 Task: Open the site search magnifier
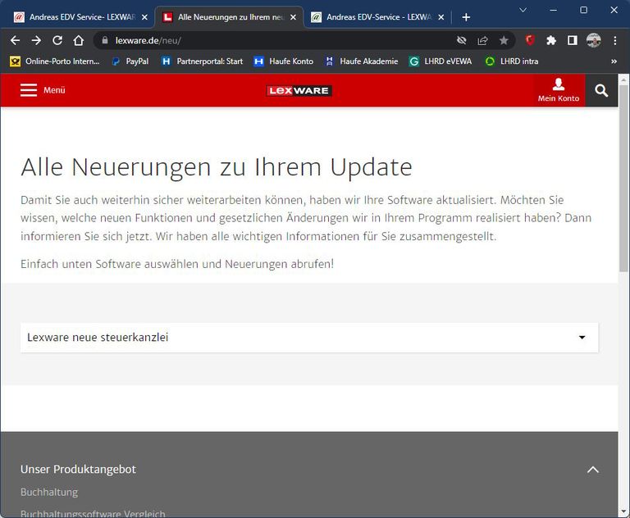point(601,90)
